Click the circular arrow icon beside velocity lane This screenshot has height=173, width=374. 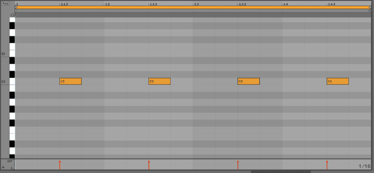click(3, 167)
